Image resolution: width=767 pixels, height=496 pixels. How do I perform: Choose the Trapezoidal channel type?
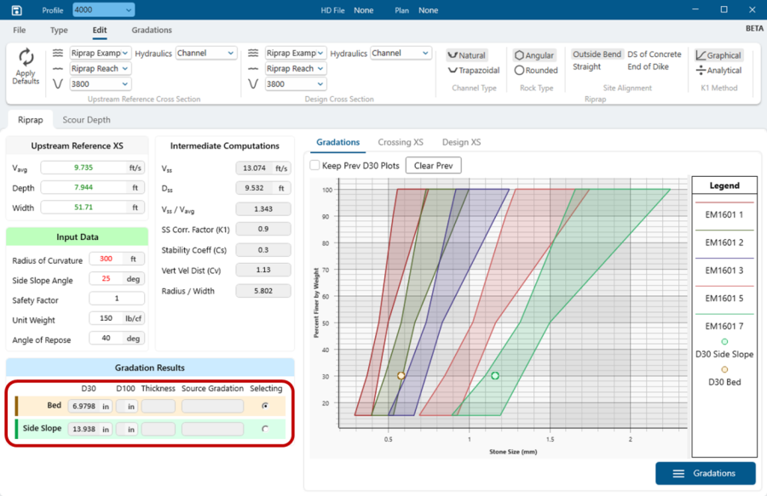(473, 71)
